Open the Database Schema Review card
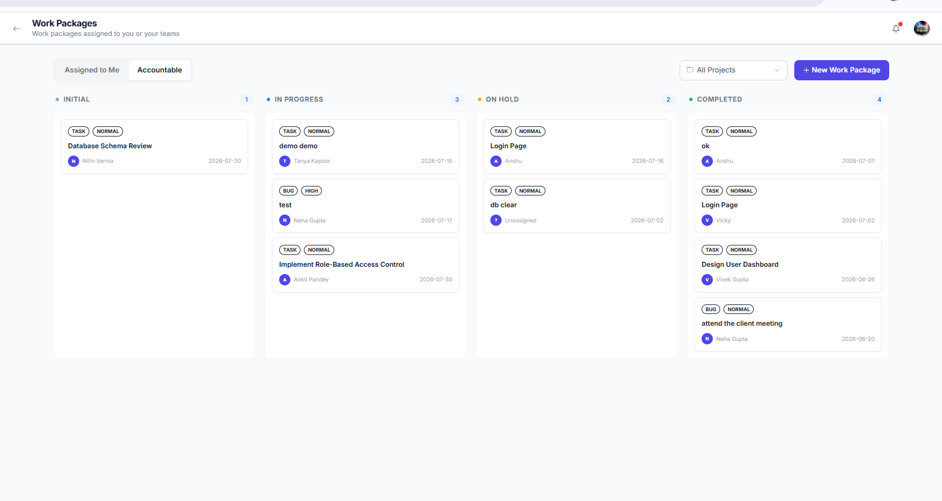The height and width of the screenshot is (501, 942). [x=154, y=147]
